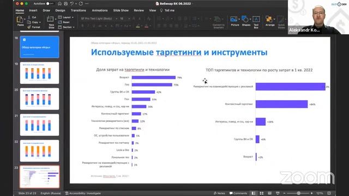Click the English (Russia) language indicator
Image resolution: width=349 pixels, height=196 pixels.
tap(51, 193)
